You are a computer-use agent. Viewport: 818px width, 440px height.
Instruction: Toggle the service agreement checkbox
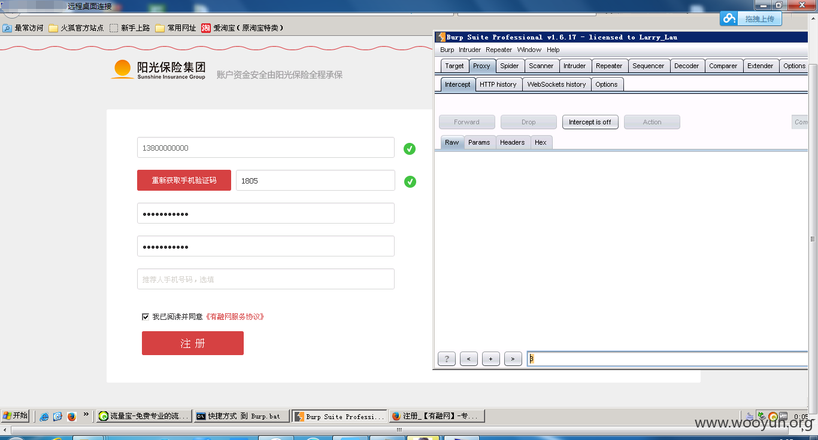tap(146, 317)
